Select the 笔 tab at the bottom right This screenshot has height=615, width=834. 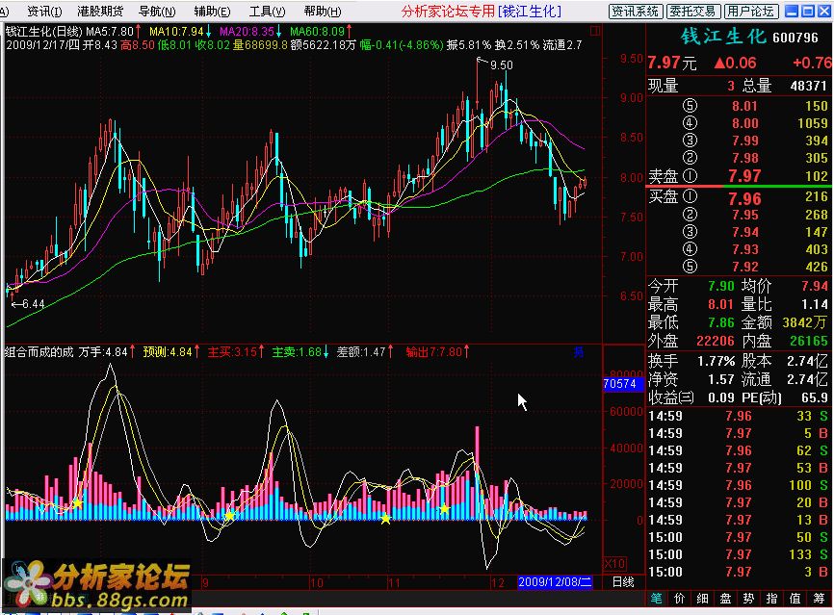tap(657, 599)
